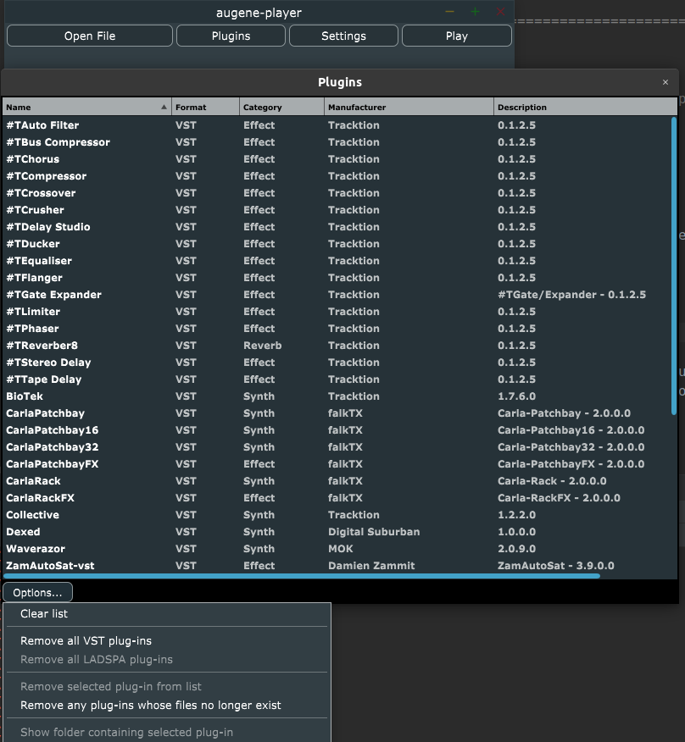Select the #TDucker plugin
The width and height of the screenshot is (685, 742).
pos(337,244)
